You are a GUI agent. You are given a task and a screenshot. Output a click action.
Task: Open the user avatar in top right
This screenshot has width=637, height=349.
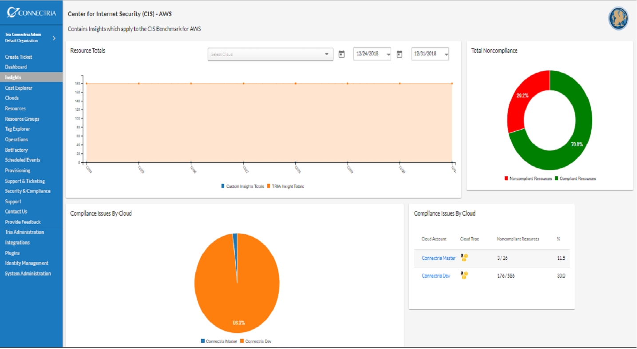click(x=618, y=19)
